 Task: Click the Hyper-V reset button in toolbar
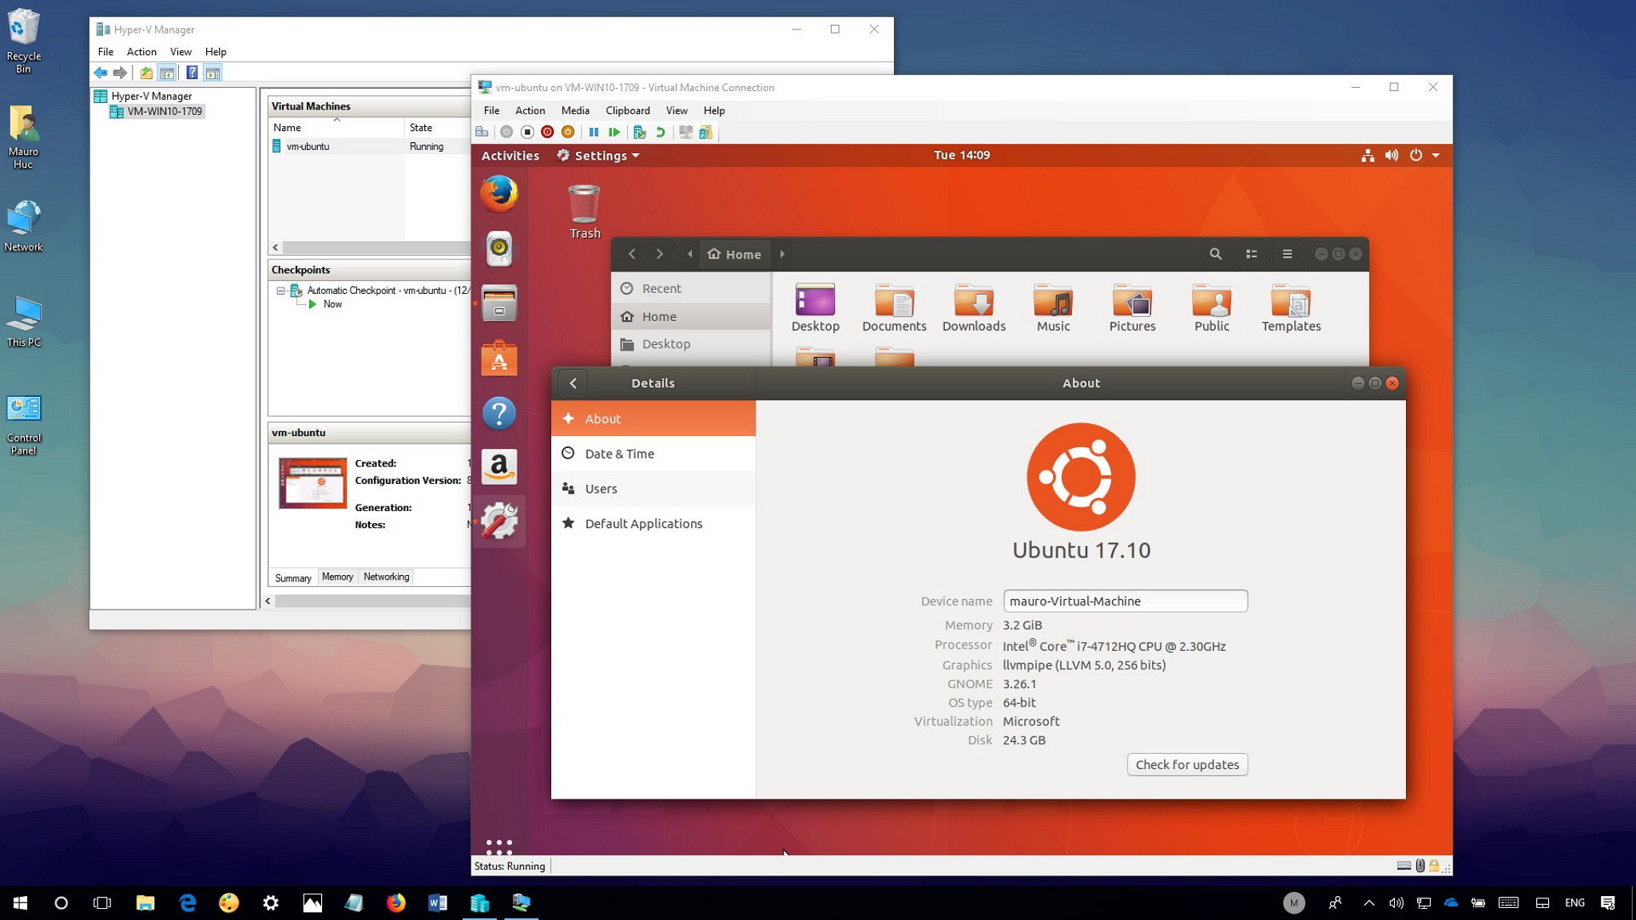[569, 132]
